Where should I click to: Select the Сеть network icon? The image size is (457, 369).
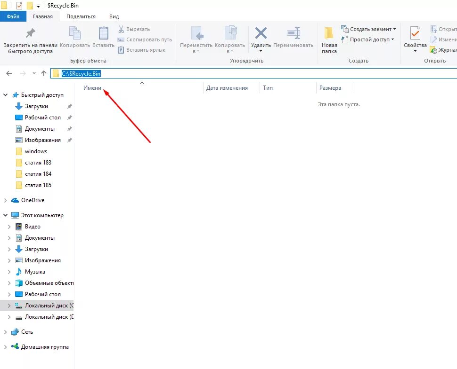pyautogui.click(x=15, y=332)
